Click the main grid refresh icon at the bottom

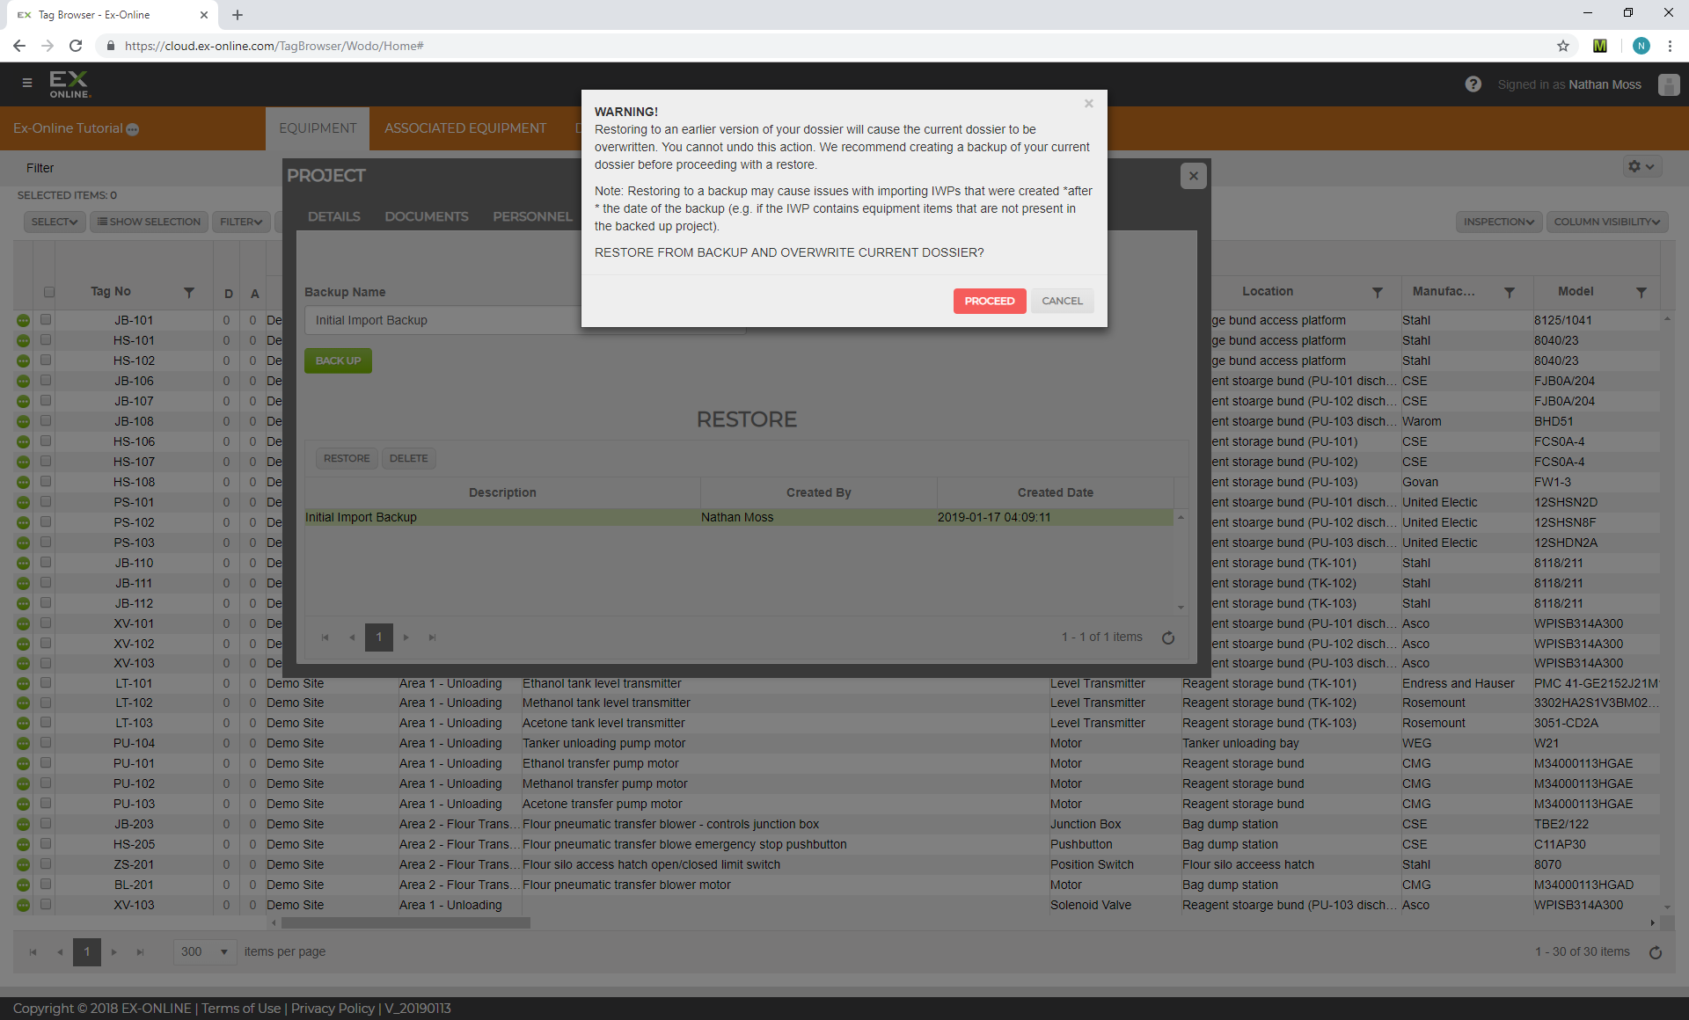click(1656, 952)
